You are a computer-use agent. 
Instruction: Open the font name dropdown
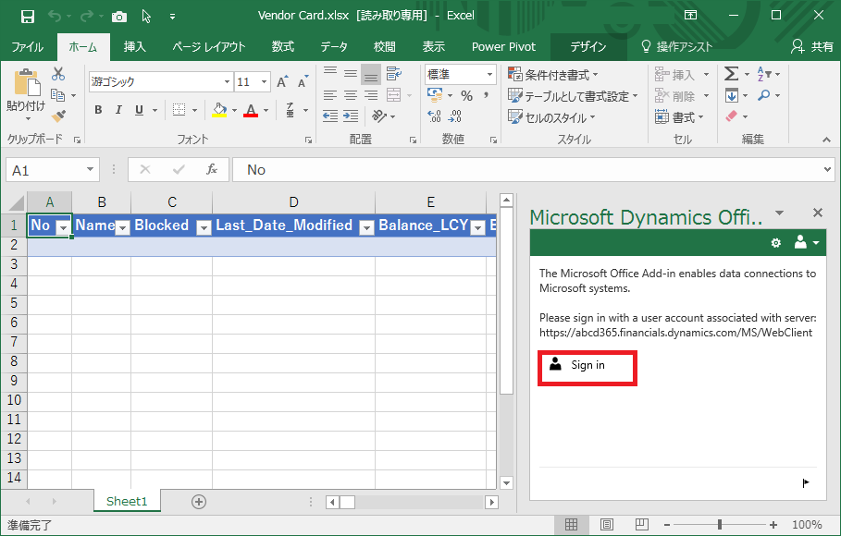(227, 82)
